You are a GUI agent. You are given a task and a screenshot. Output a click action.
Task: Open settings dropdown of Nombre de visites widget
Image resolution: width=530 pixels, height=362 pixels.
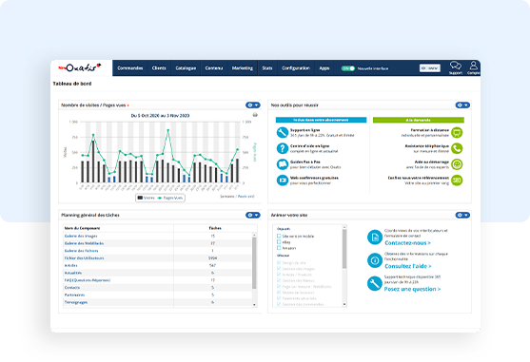pyautogui.click(x=253, y=105)
